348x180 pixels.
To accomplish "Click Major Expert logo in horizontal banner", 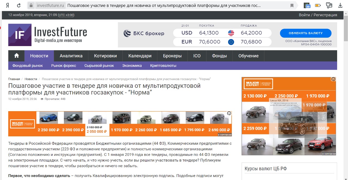I will click(23, 124).
